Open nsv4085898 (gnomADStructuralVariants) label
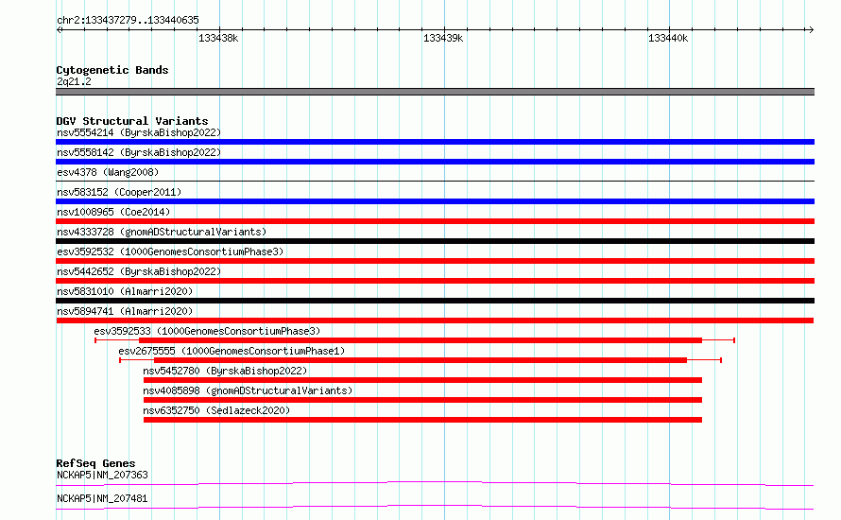 (248, 390)
